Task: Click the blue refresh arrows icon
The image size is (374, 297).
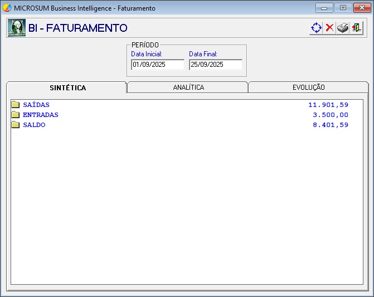Action: [316, 28]
